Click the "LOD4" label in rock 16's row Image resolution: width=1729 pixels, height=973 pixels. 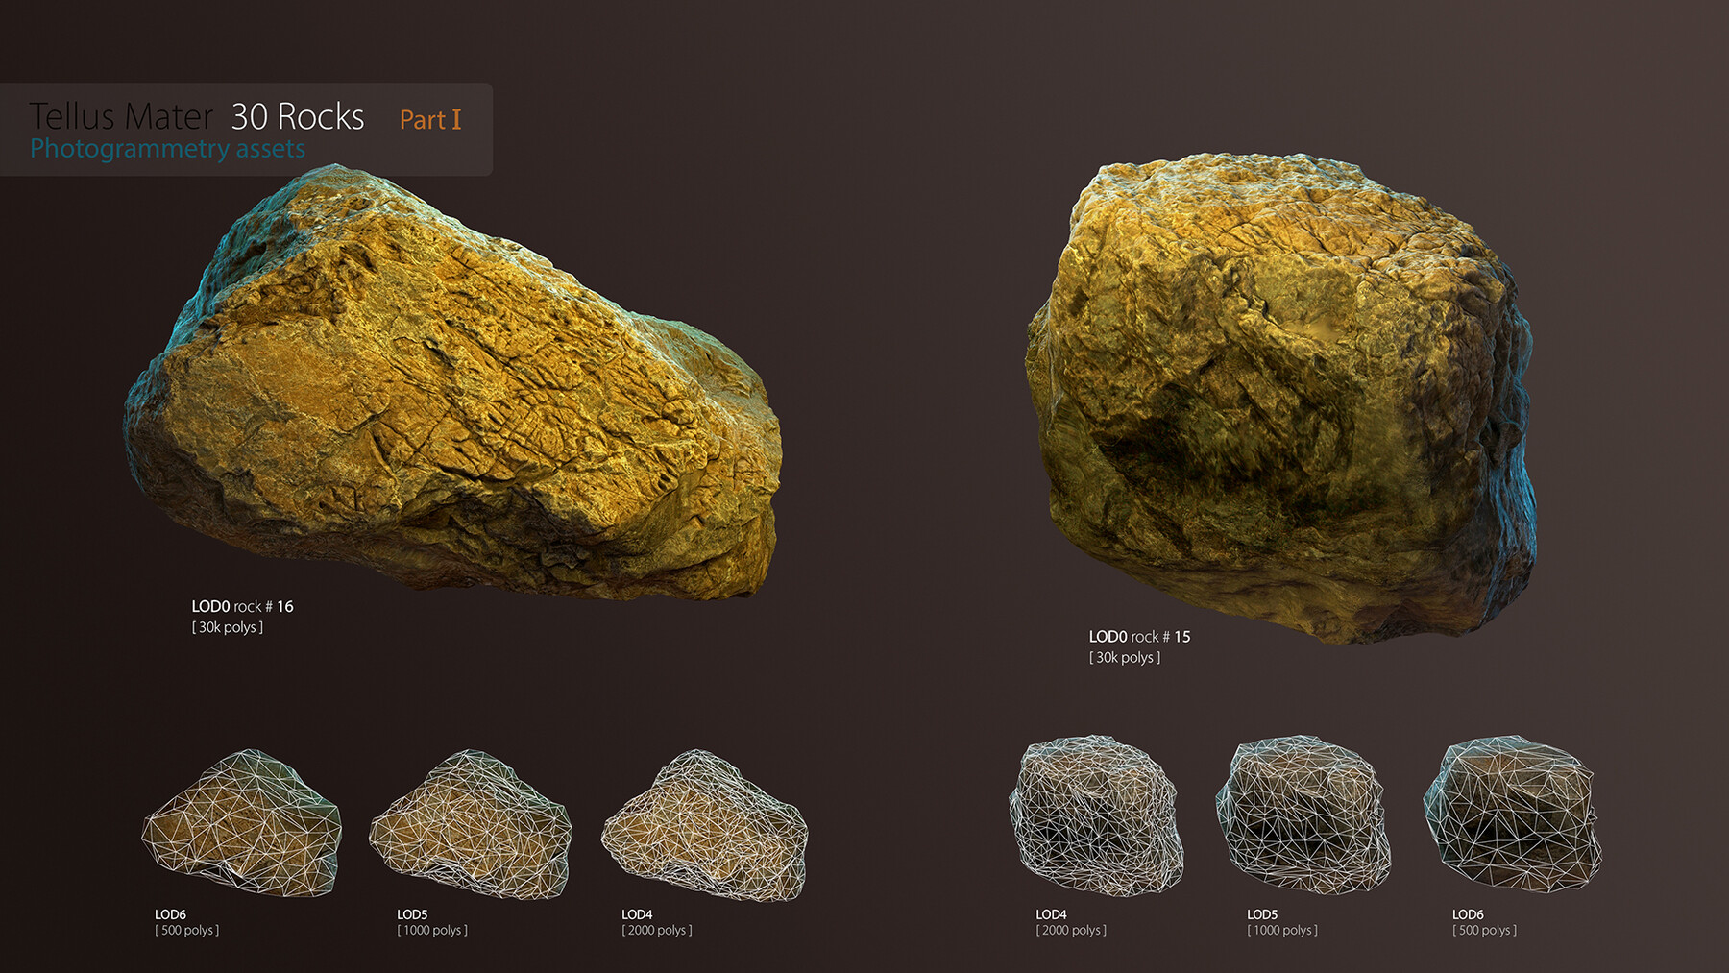637,914
